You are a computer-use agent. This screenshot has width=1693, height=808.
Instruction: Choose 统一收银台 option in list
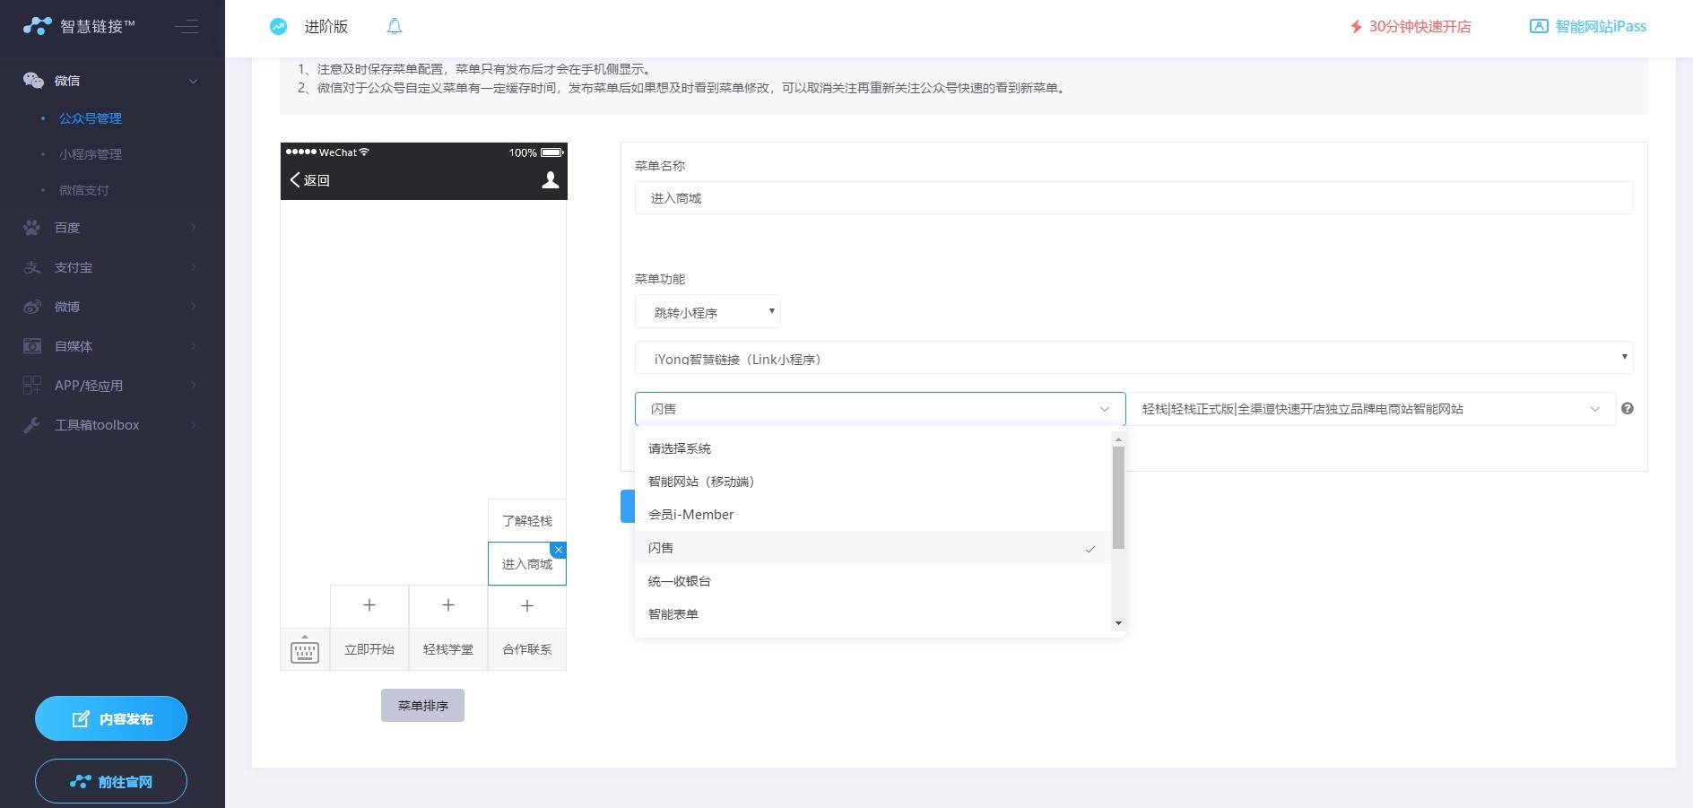tap(679, 581)
